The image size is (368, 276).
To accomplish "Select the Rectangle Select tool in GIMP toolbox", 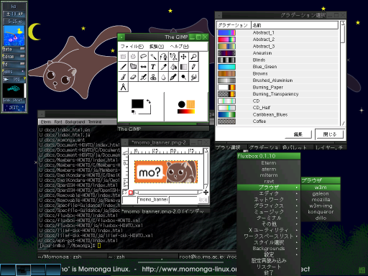I will coord(123,57).
